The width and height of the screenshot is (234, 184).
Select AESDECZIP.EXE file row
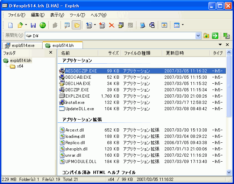click(x=142, y=71)
